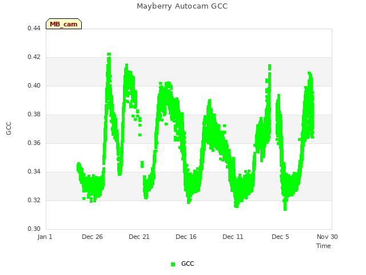Click the 0.30 y-axis value
Viewport: 366px width, 275px height.
pyautogui.click(x=34, y=229)
